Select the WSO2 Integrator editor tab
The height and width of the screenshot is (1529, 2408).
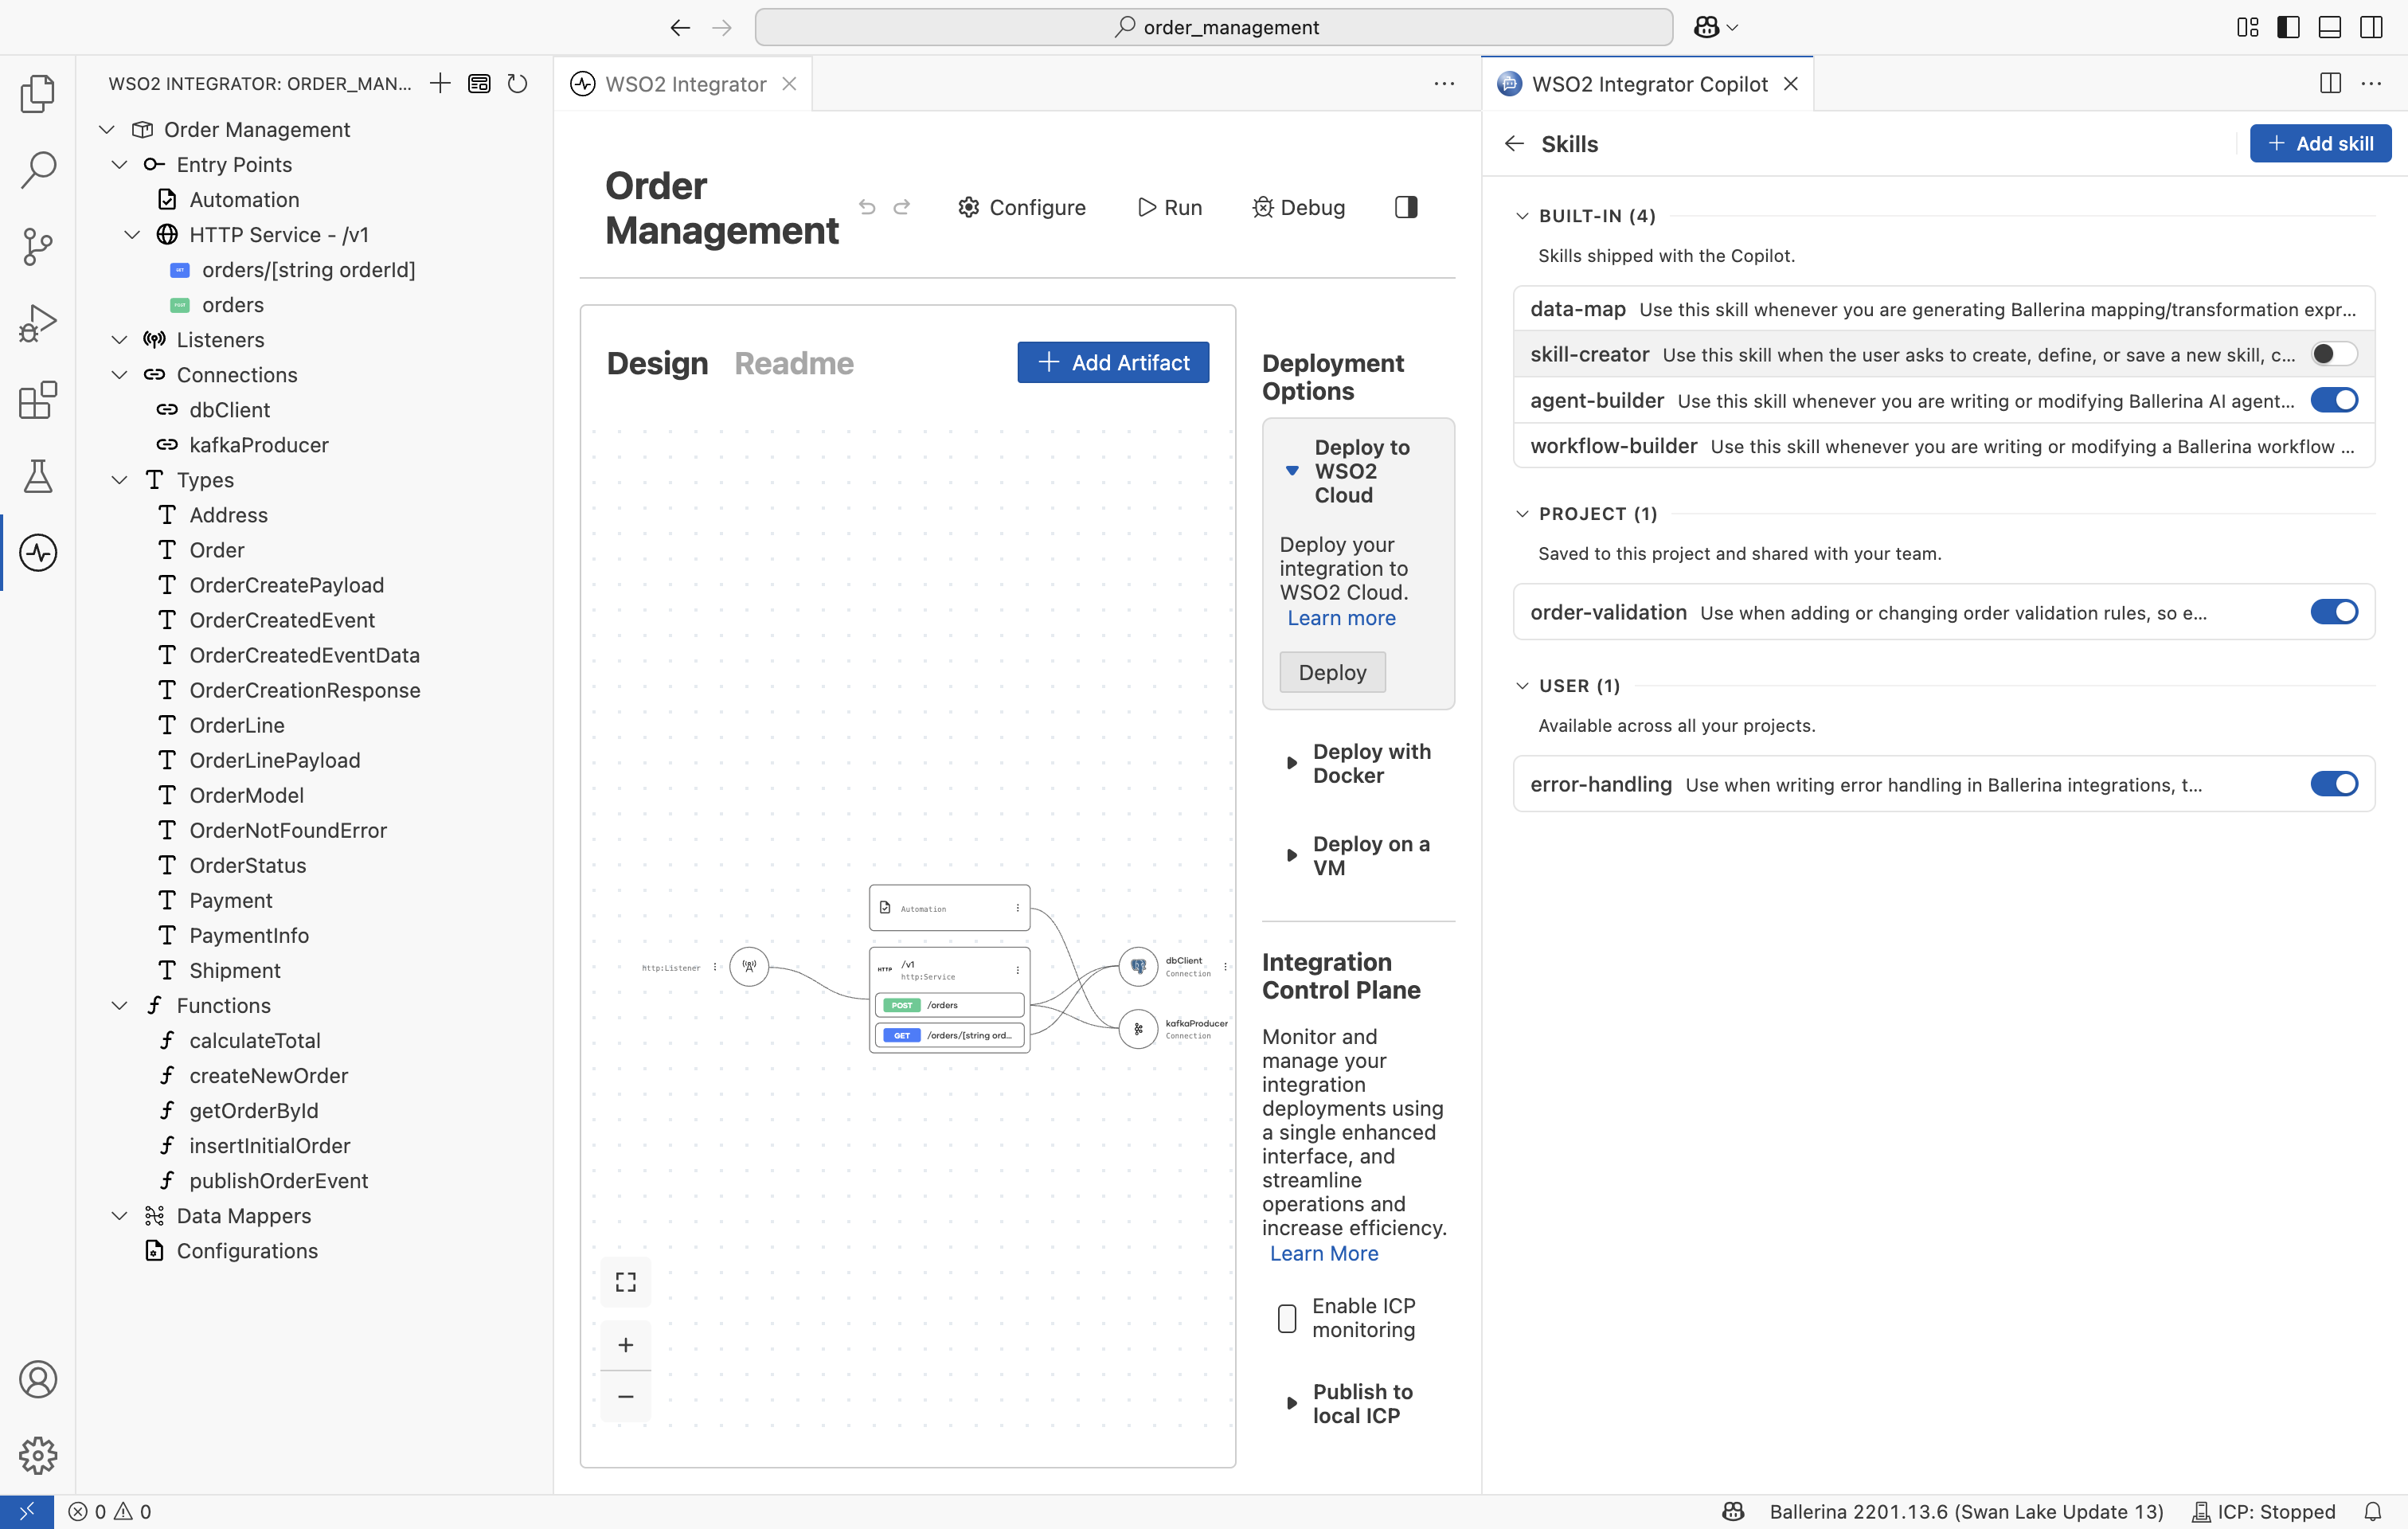684,84
